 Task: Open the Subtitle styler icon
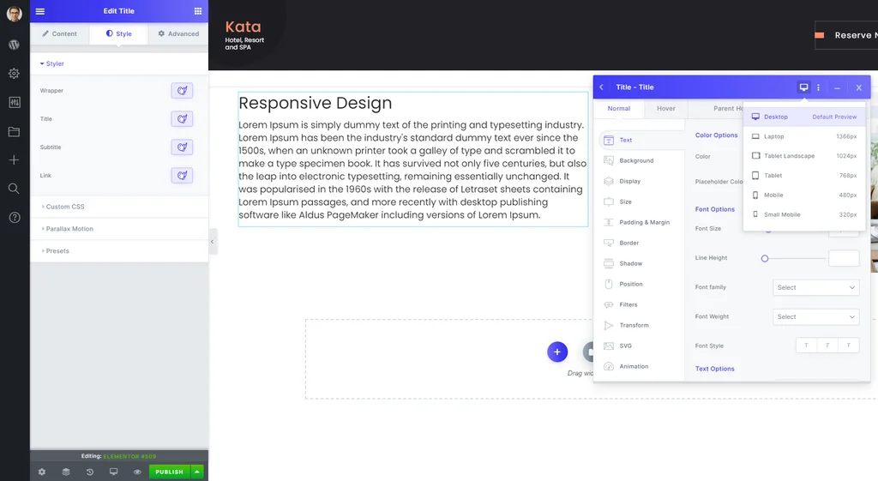pos(182,147)
